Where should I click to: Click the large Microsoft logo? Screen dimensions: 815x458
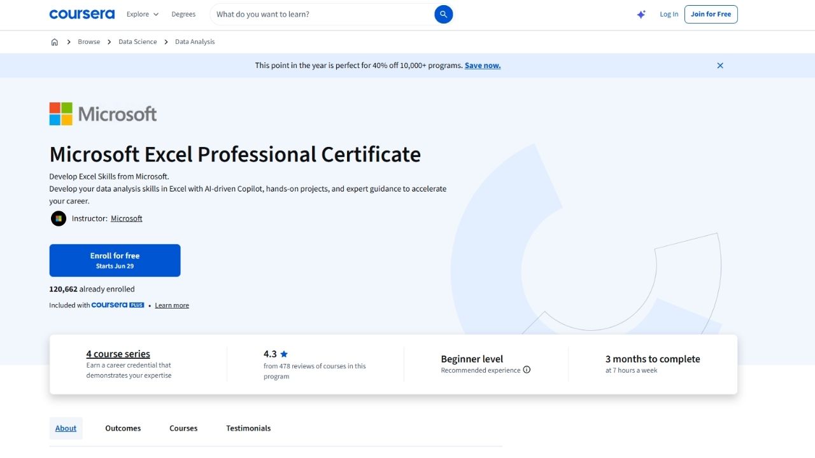[103, 114]
